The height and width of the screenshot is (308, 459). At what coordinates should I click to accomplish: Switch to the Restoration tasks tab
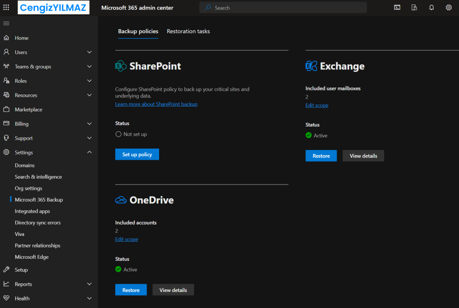pyautogui.click(x=188, y=31)
